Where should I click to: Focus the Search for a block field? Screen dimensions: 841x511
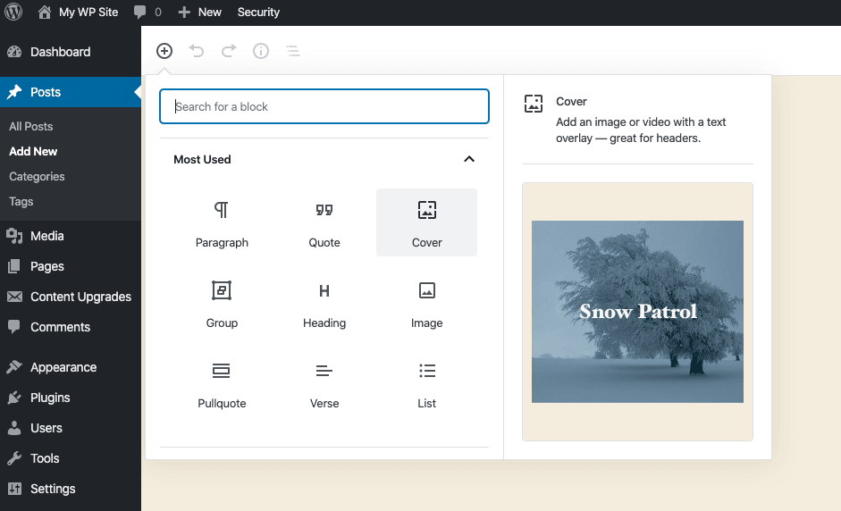(x=324, y=106)
